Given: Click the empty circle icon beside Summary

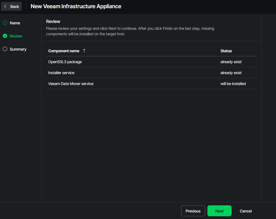Looking at the screenshot, I should 5,49.
